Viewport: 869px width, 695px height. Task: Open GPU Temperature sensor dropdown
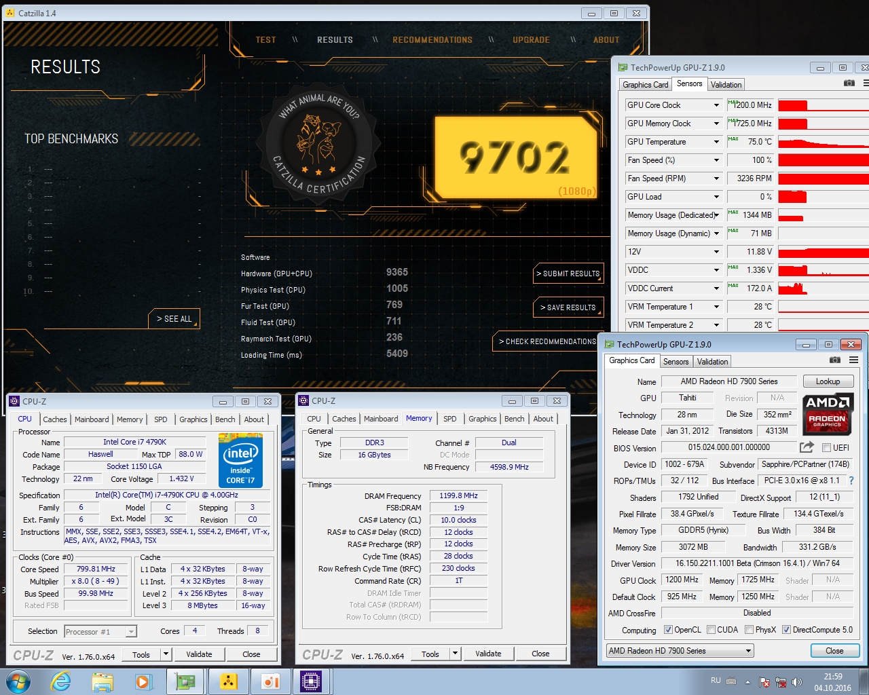[x=716, y=142]
